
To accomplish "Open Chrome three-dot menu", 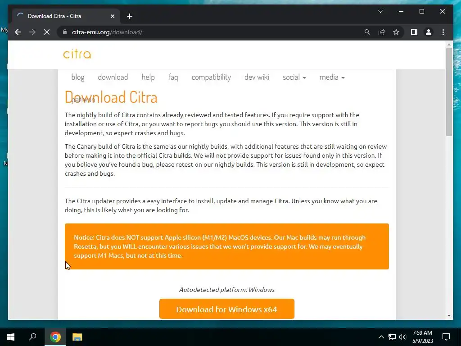I will (443, 32).
